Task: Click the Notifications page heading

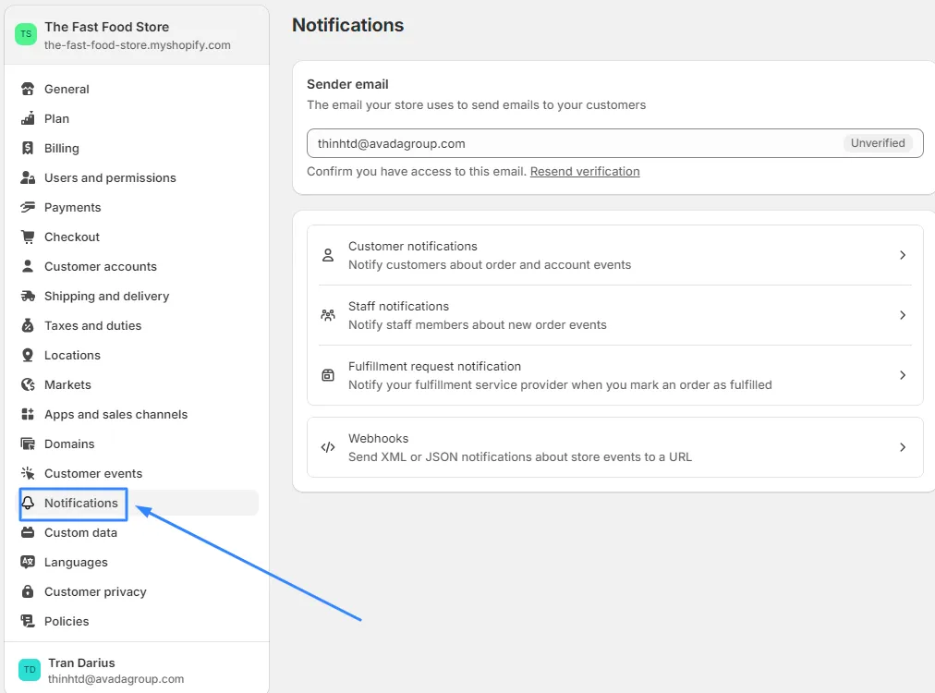Action: click(348, 25)
